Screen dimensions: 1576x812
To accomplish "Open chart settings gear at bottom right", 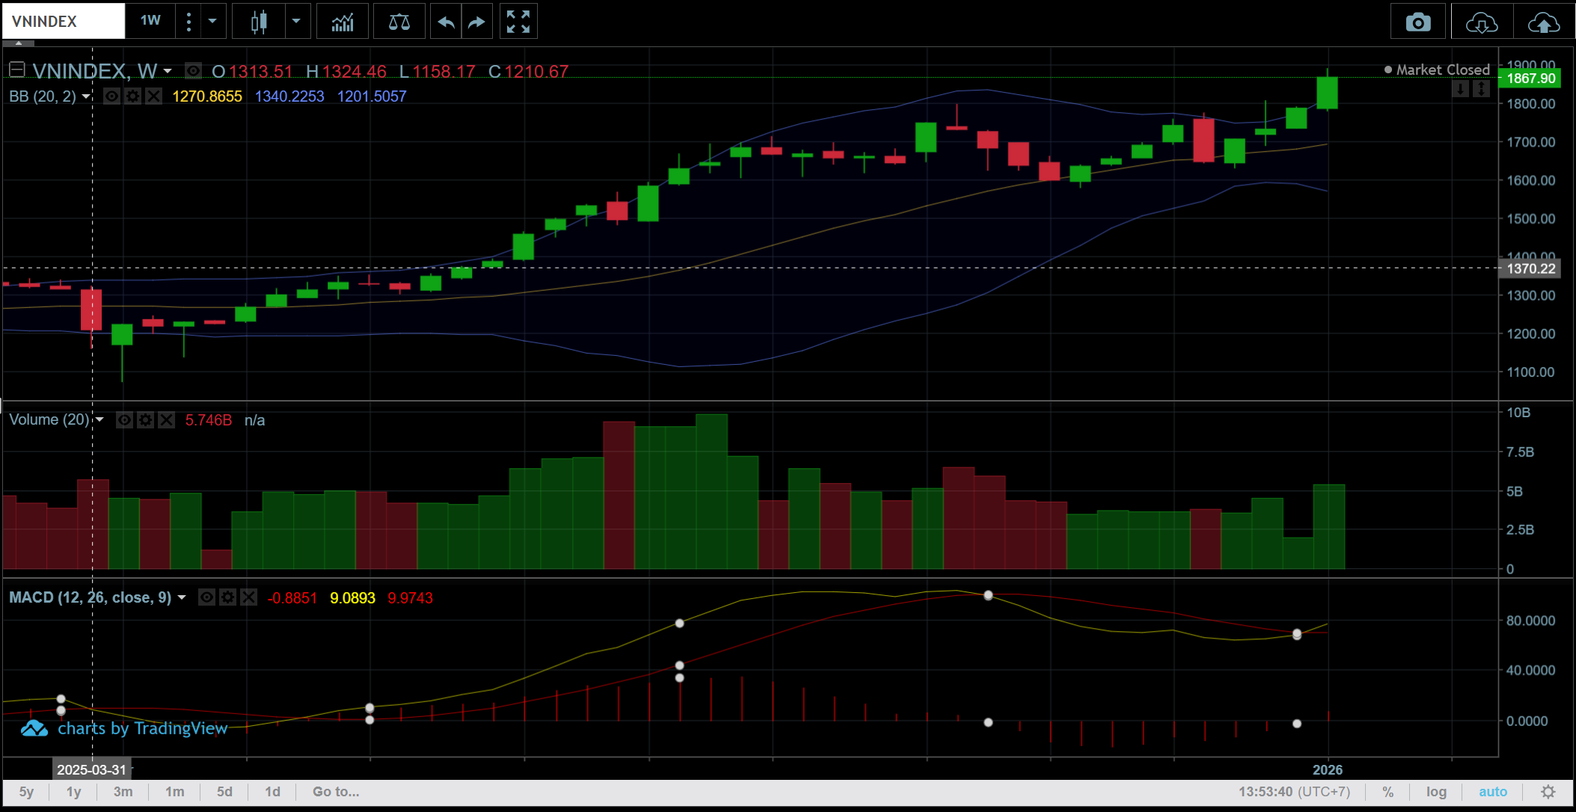I will point(1548,792).
